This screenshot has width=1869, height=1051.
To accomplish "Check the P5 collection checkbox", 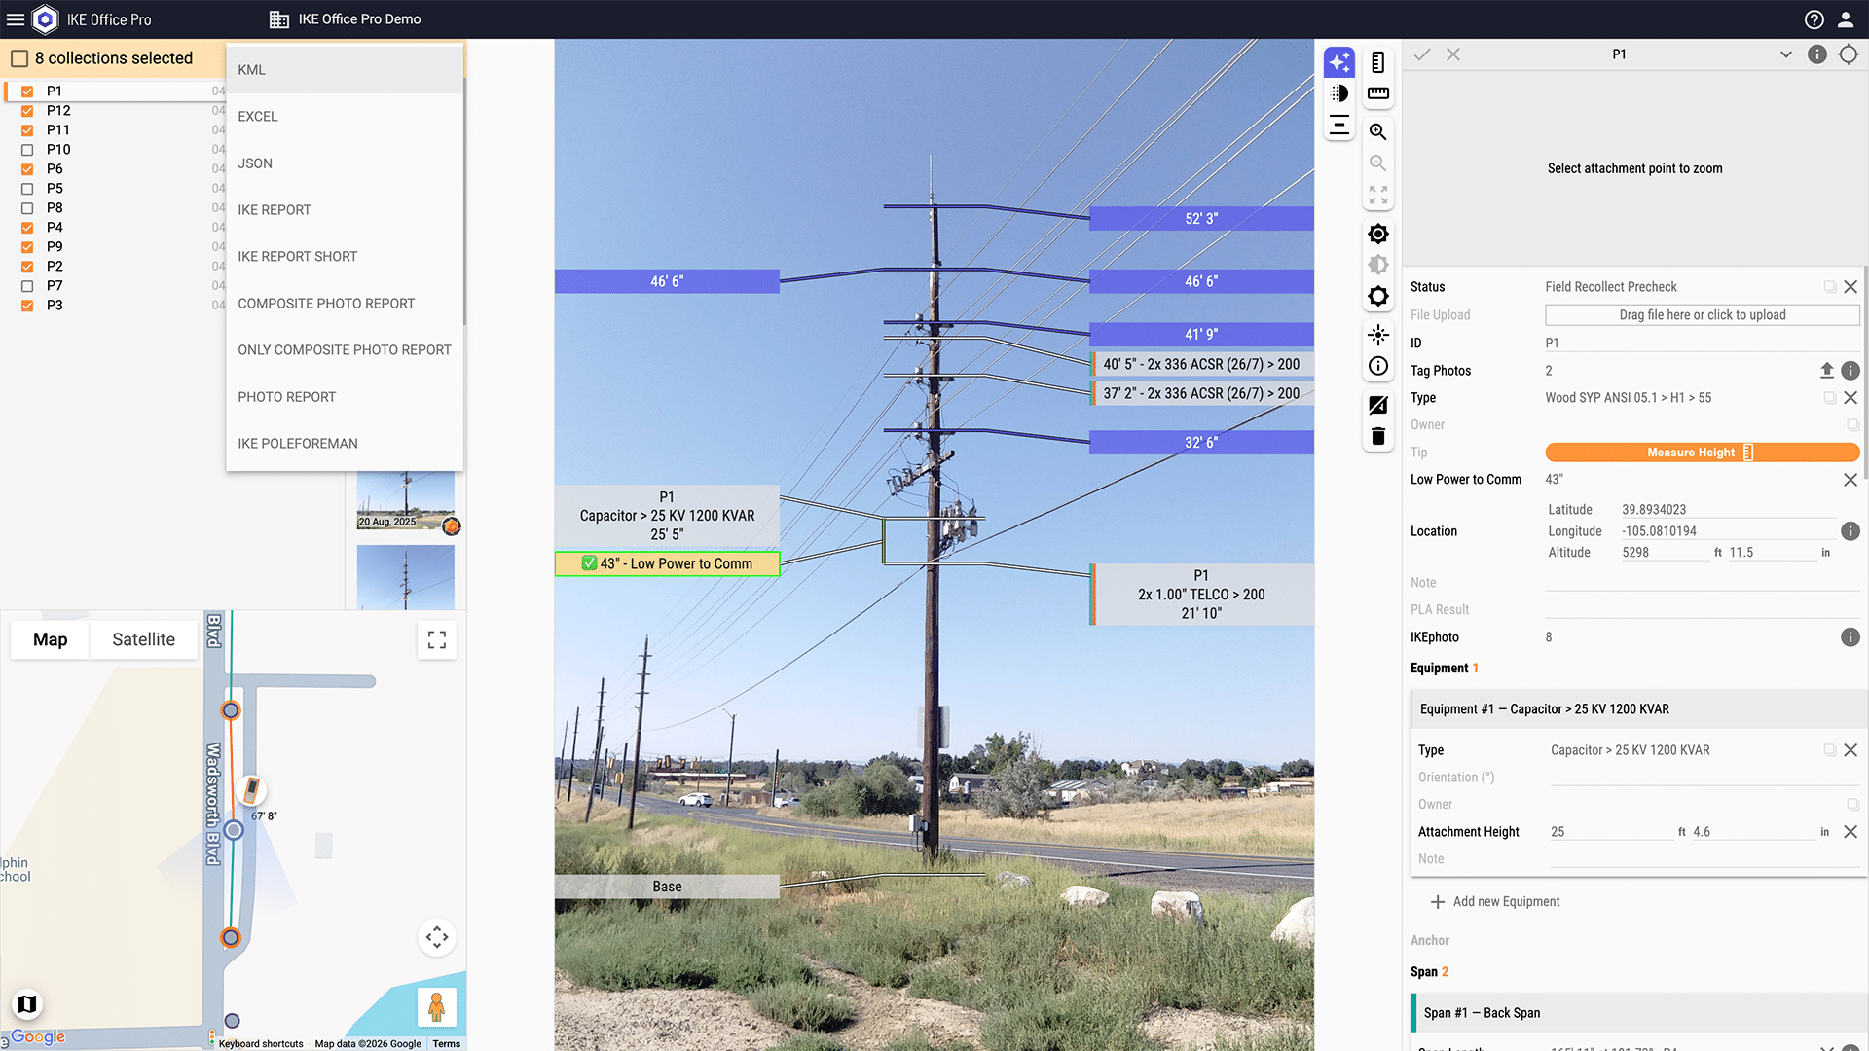I will coord(27,189).
